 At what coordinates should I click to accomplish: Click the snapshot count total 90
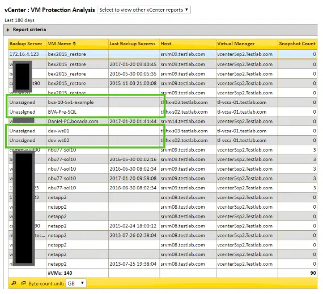(x=313, y=273)
